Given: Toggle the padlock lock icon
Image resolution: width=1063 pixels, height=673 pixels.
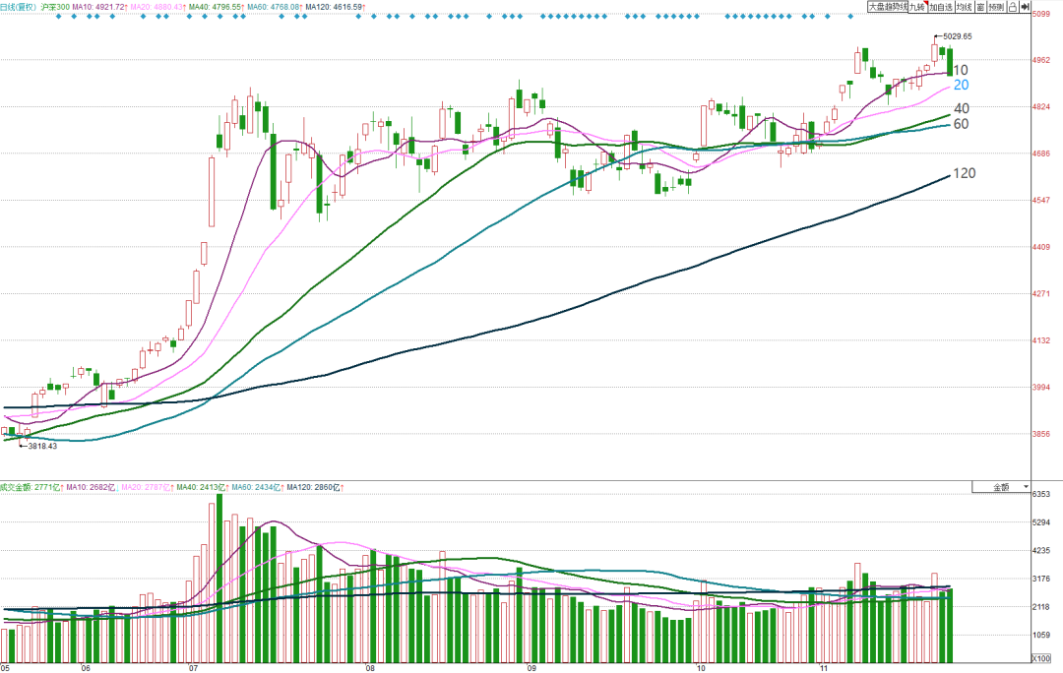Looking at the screenshot, I should [x=1013, y=7].
